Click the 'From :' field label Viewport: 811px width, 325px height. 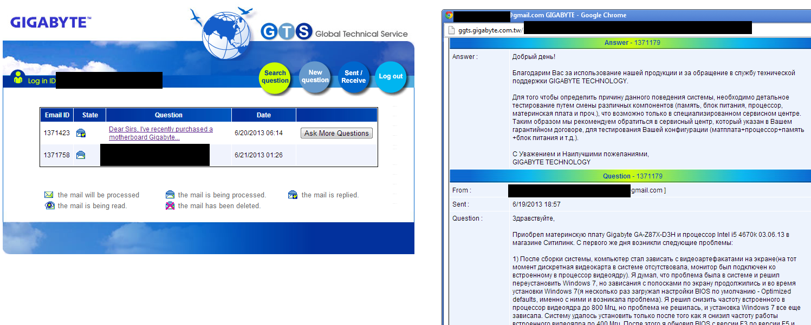[x=462, y=190]
